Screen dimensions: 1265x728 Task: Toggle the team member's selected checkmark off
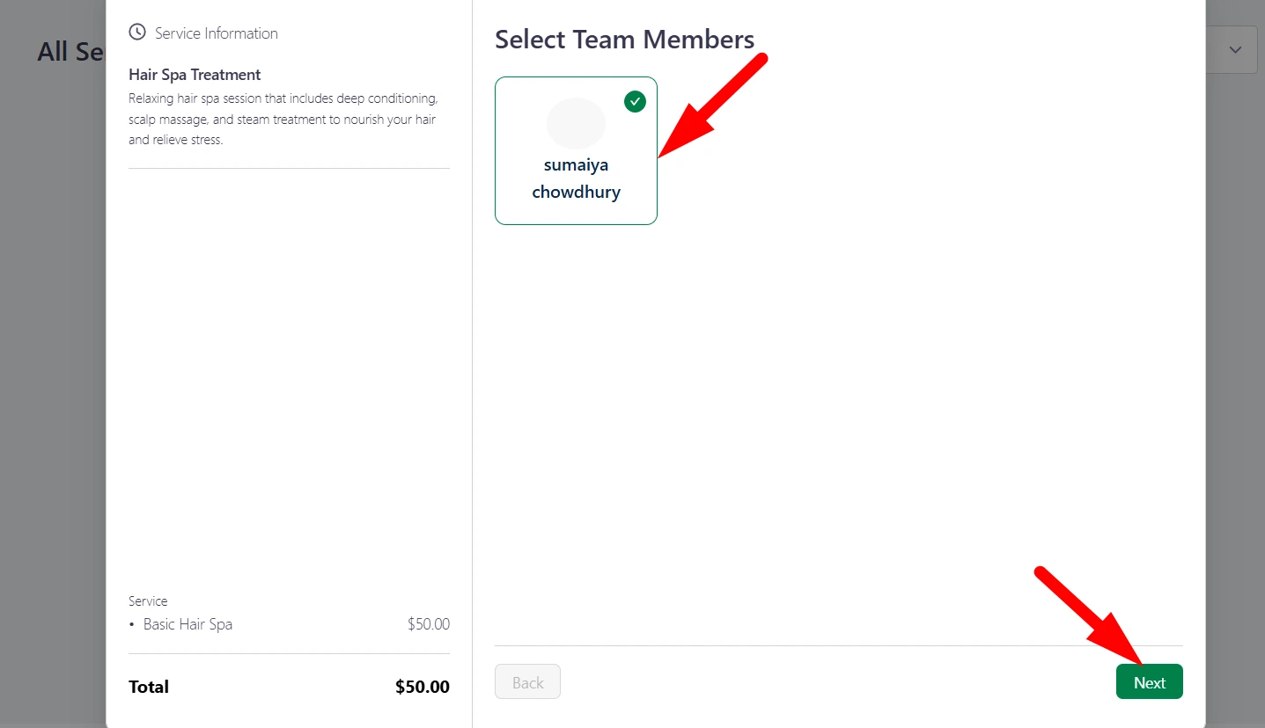634,101
